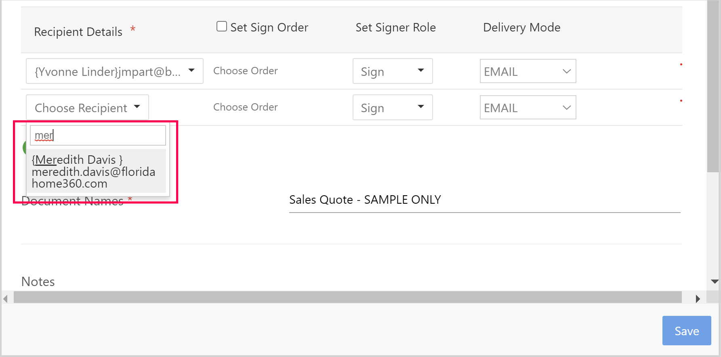
Task: Click the caret arrow next to Choose Recipient
Action: [137, 107]
